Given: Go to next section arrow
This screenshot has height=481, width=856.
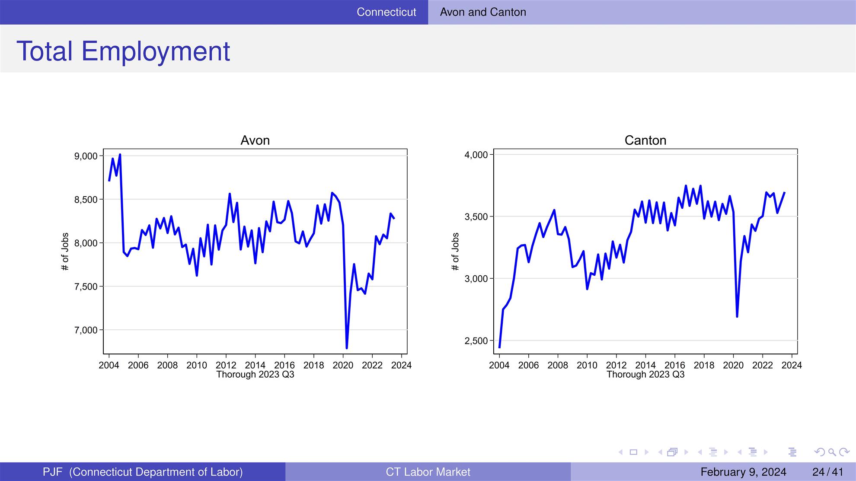Looking at the screenshot, I should 766,452.
